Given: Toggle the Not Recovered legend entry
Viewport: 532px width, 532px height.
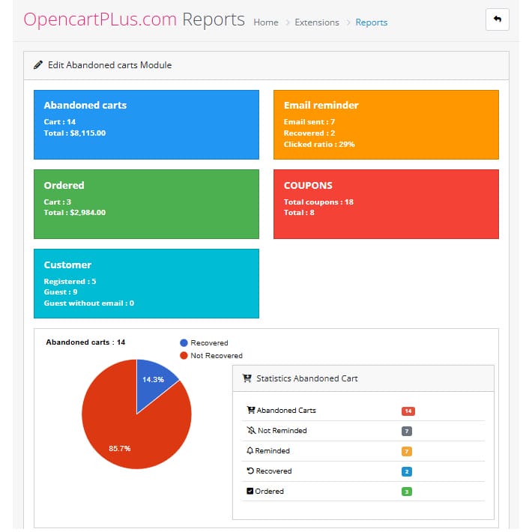Looking at the screenshot, I should click(210, 355).
